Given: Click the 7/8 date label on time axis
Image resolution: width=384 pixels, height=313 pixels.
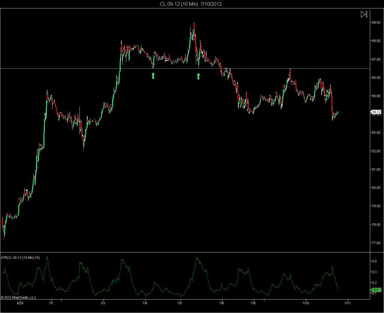Looking at the screenshot, I should click(x=253, y=303).
